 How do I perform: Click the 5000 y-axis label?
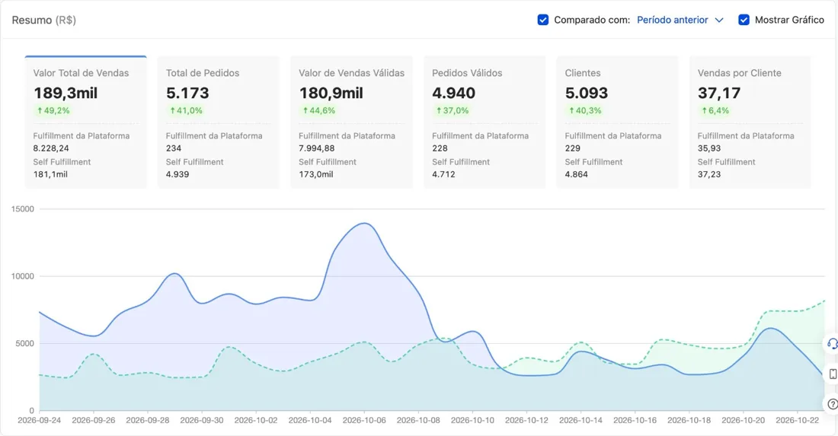(24, 344)
